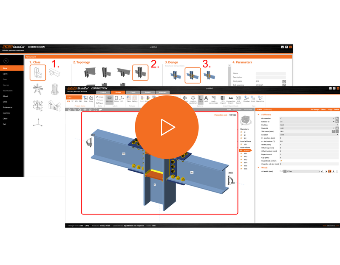
Task: Switch to the Check tab
Action: click(x=133, y=92)
